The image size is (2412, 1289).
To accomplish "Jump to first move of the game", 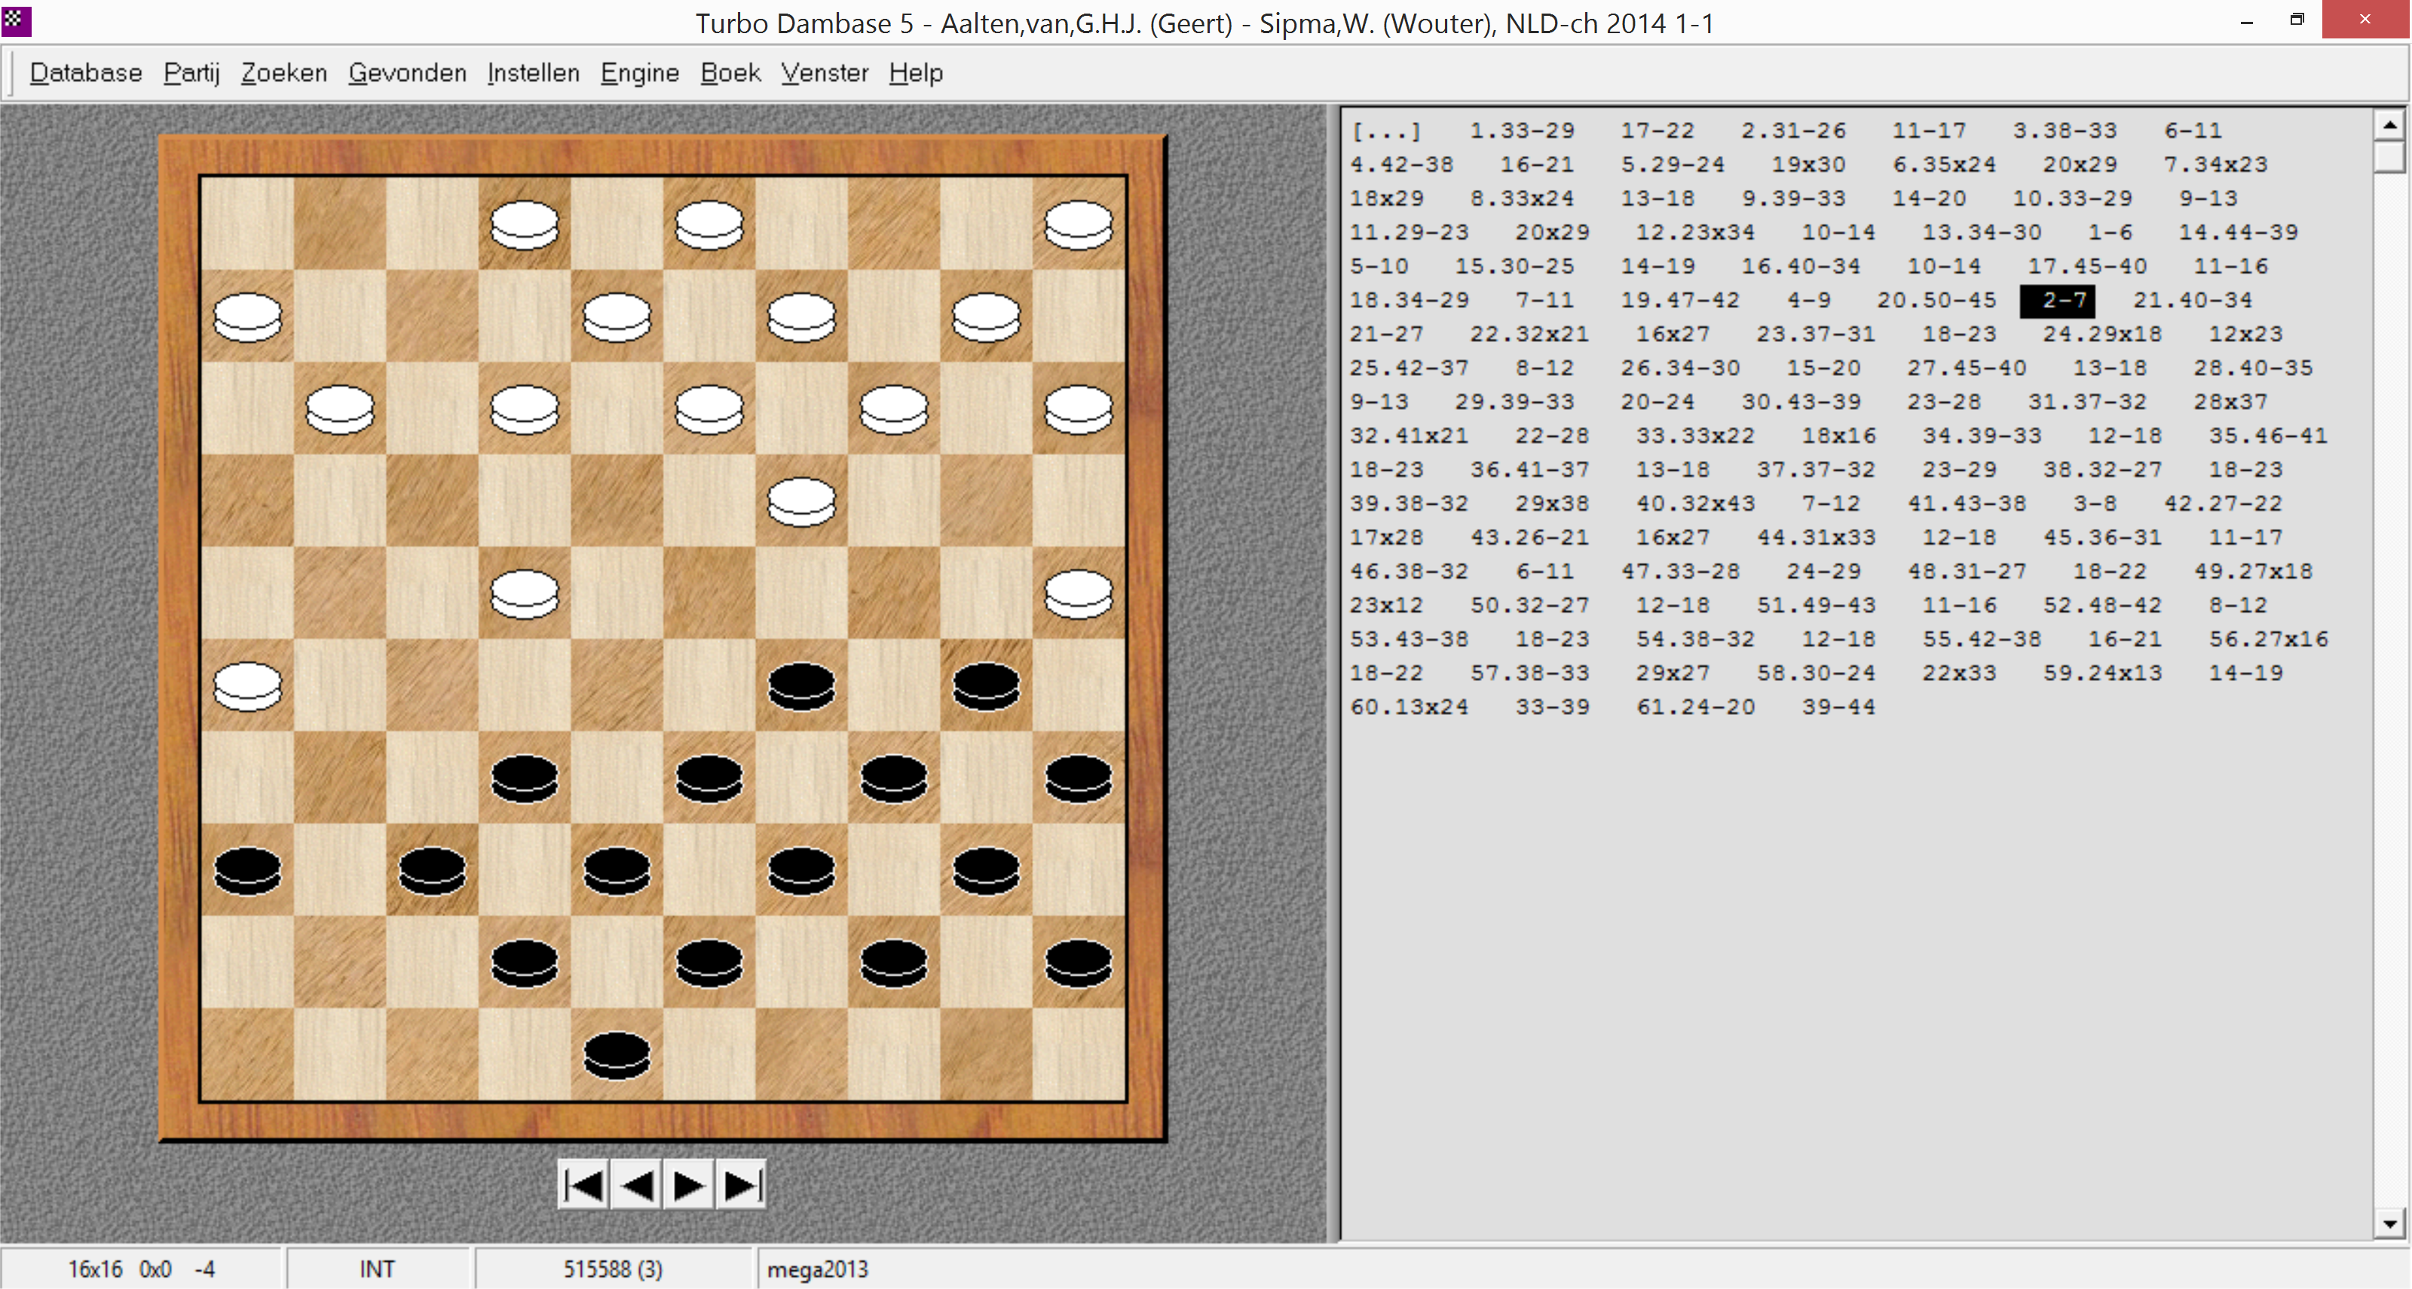I will (584, 1186).
